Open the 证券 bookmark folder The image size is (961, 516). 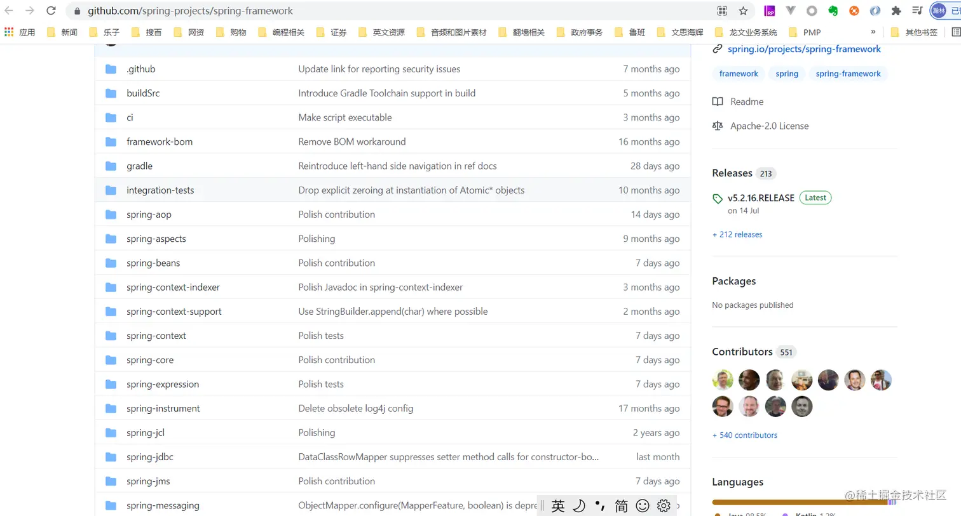331,32
